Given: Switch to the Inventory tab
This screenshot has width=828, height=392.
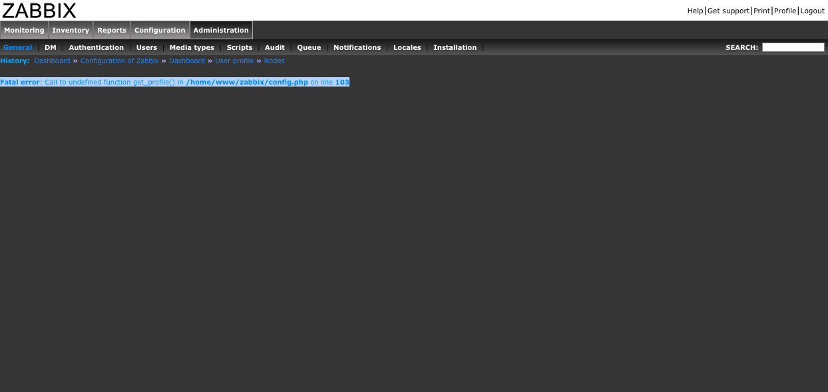Looking at the screenshot, I should (71, 30).
